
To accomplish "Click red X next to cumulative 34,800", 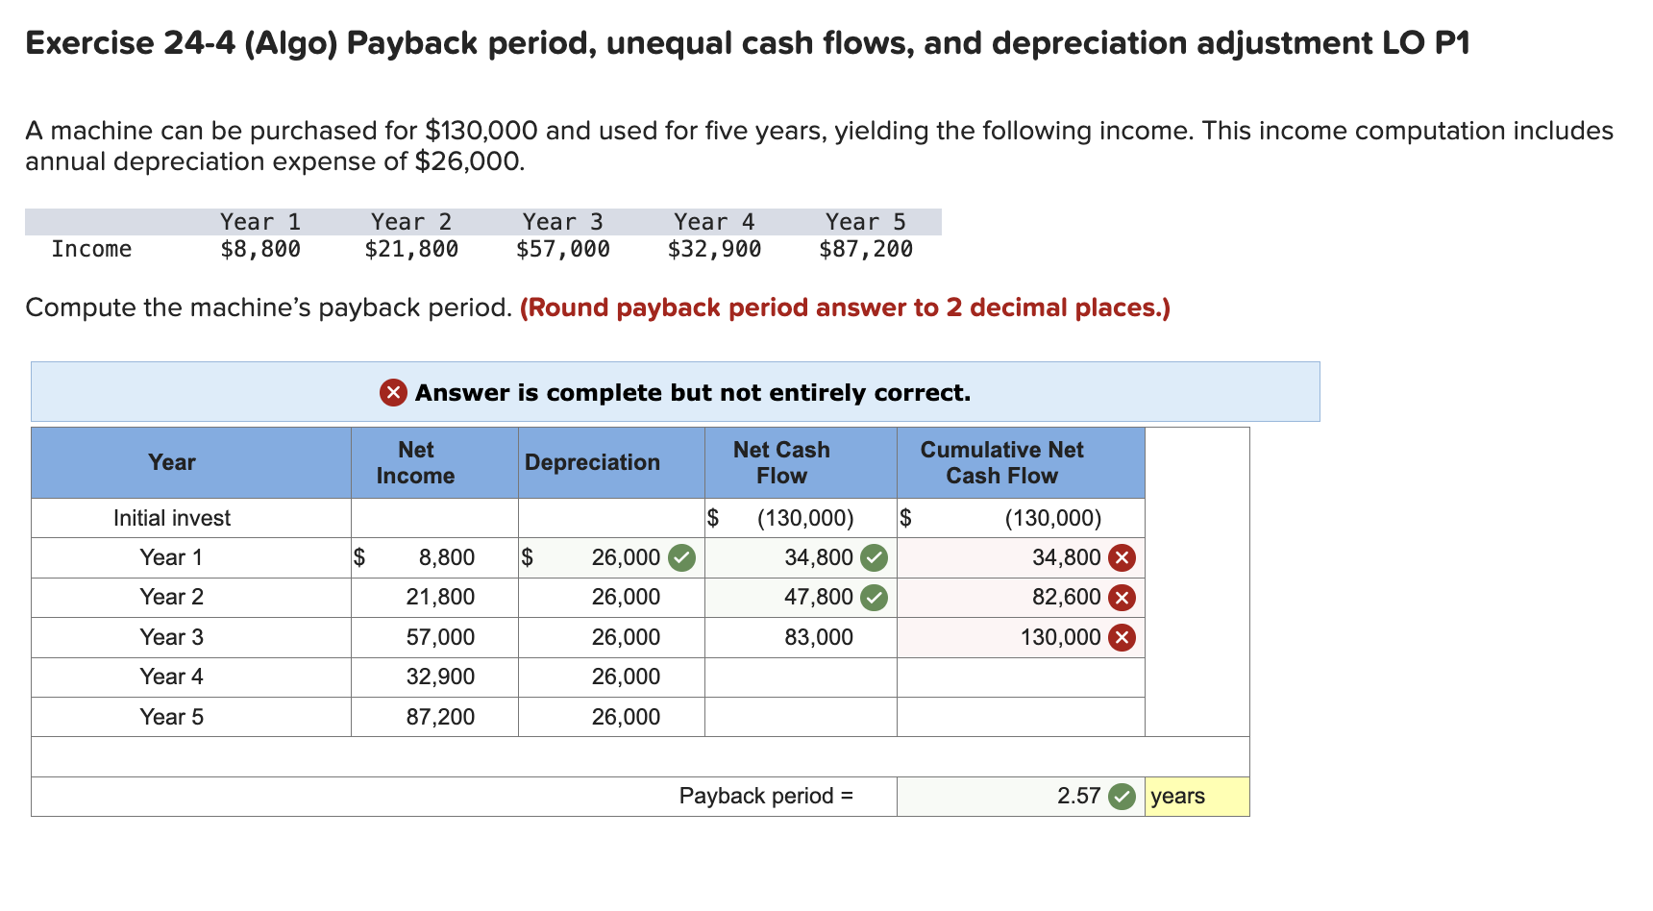I will pyautogui.click(x=1122, y=557).
